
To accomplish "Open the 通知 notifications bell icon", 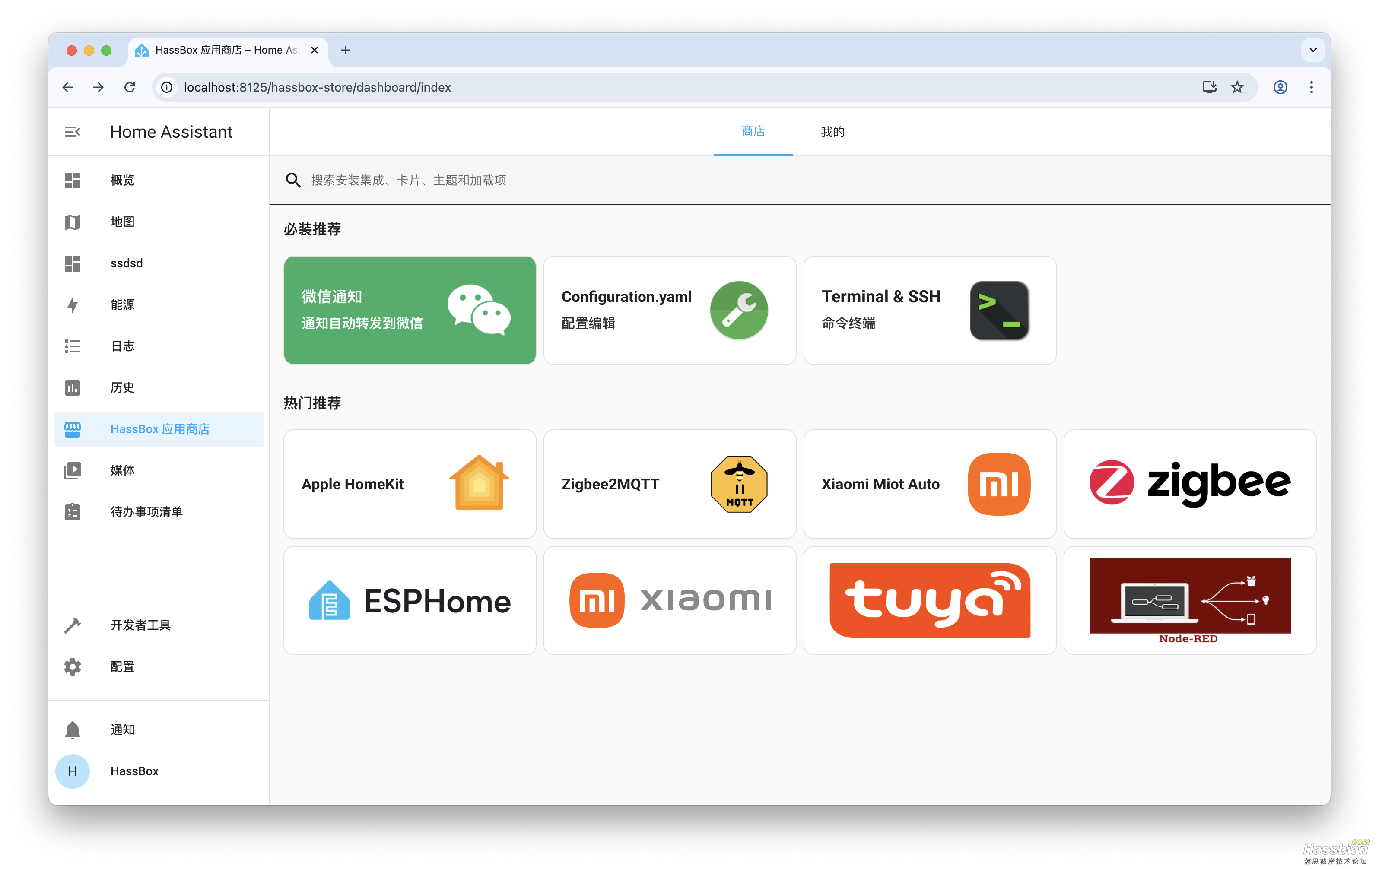I will pos(72,730).
